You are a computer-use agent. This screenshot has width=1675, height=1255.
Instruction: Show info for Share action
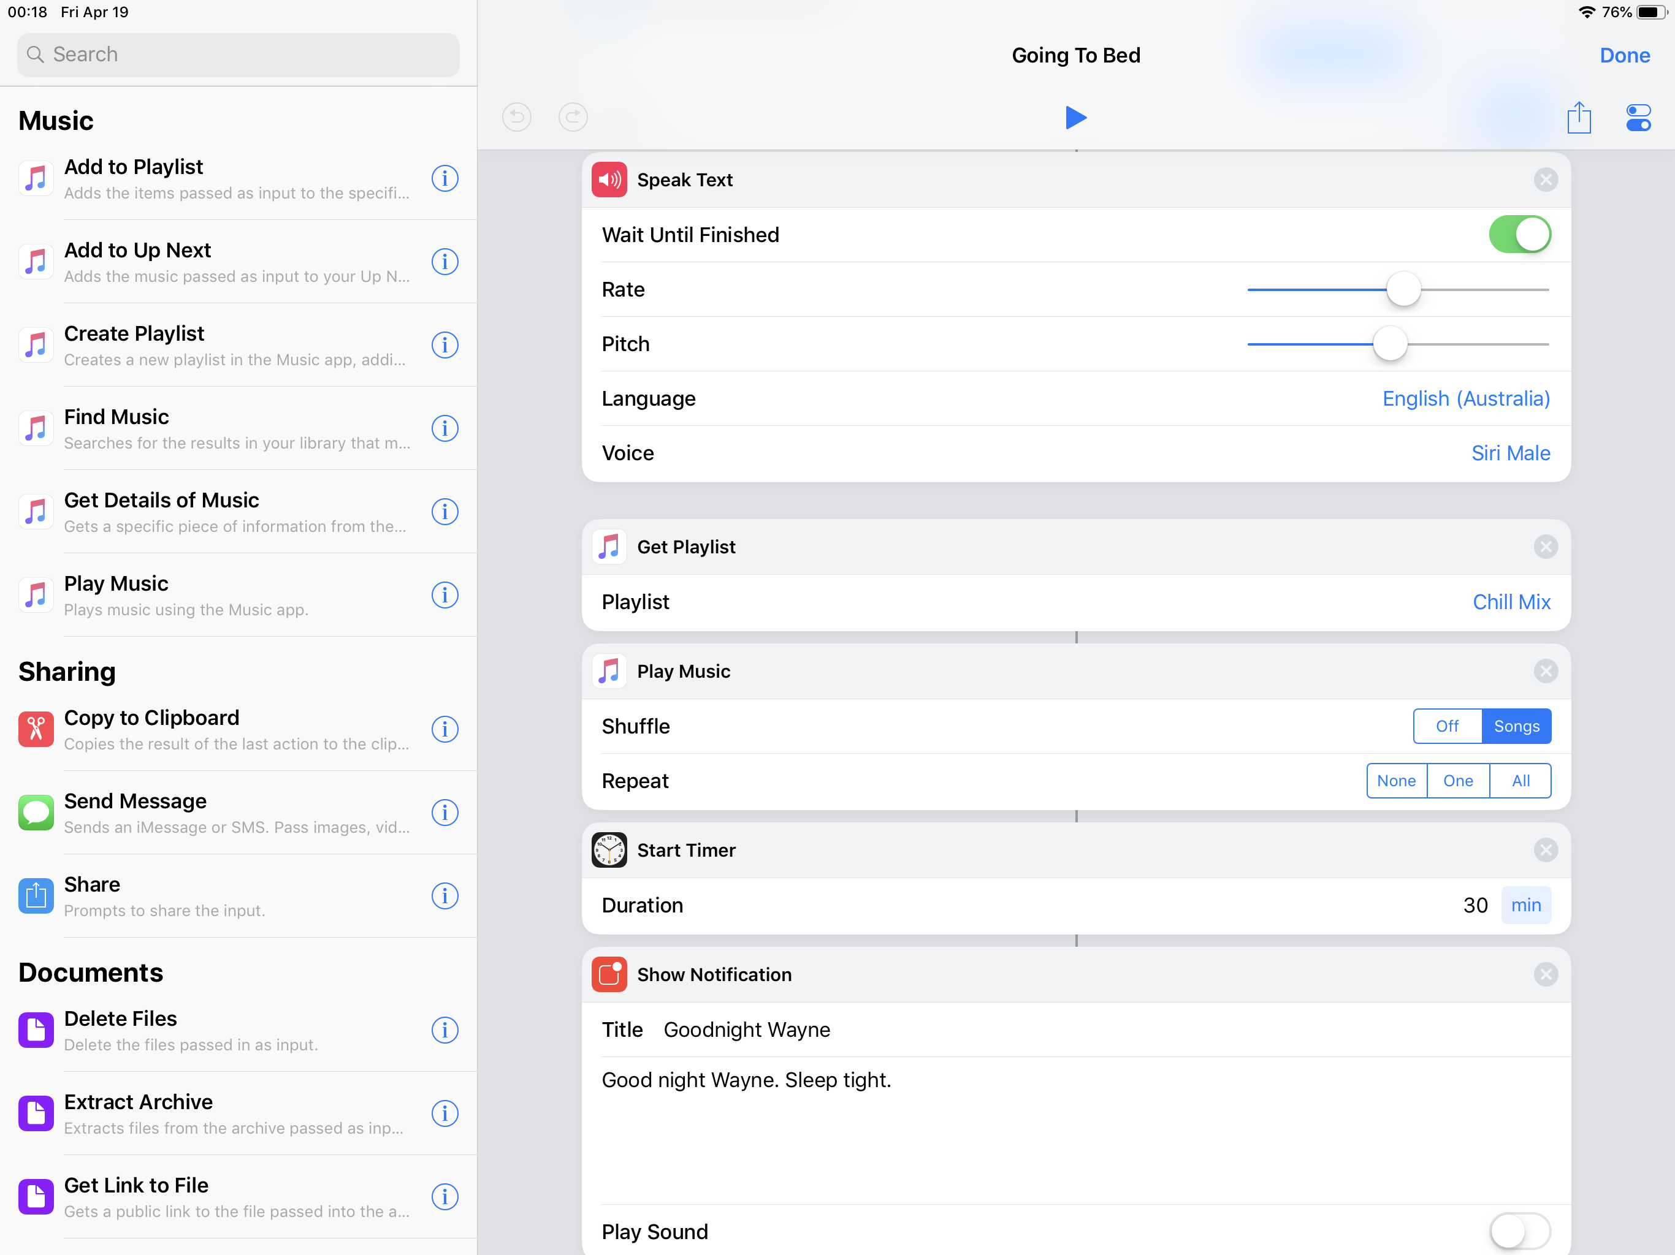[x=445, y=897]
